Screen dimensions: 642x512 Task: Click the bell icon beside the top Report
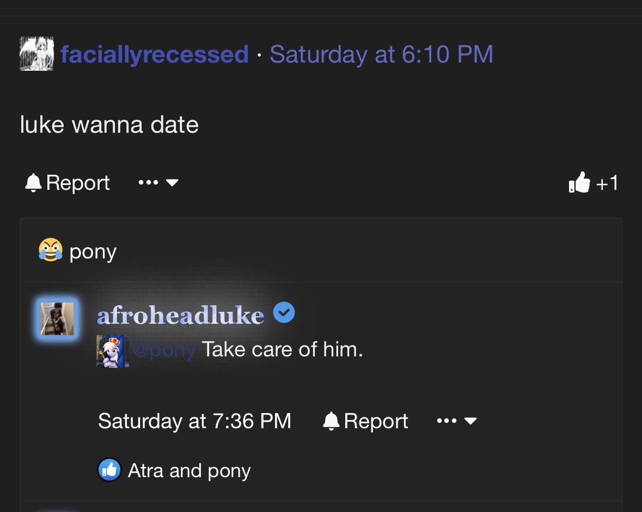34,182
